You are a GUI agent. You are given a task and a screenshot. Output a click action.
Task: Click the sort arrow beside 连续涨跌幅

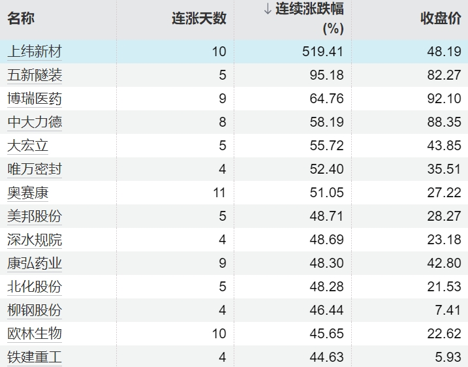click(267, 9)
